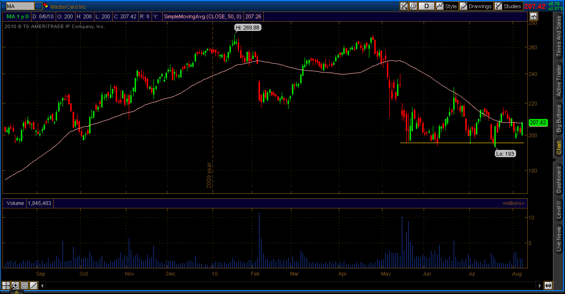This screenshot has height=294, width=565.
Task: Click the fit-to-width double arrow icon
Action: (548, 286)
